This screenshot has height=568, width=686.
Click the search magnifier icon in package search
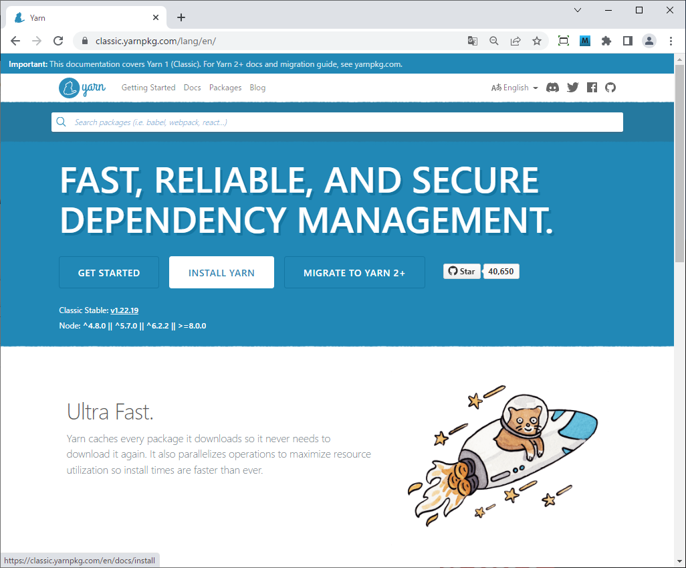pos(62,122)
